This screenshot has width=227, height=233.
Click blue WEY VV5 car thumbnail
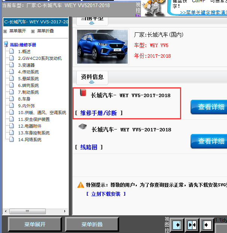click(x=102, y=47)
